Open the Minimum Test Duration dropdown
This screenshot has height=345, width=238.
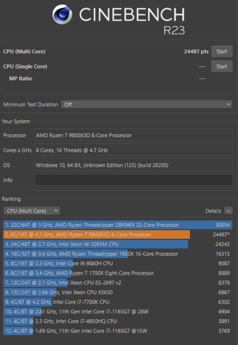tap(147, 104)
